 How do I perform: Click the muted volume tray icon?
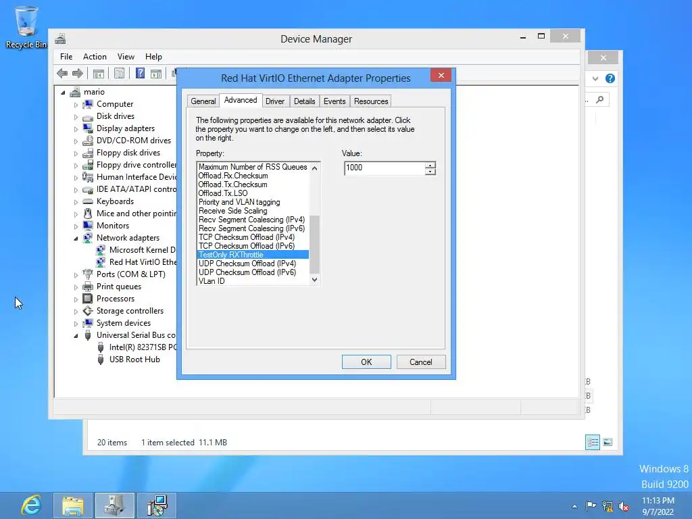pos(624,506)
